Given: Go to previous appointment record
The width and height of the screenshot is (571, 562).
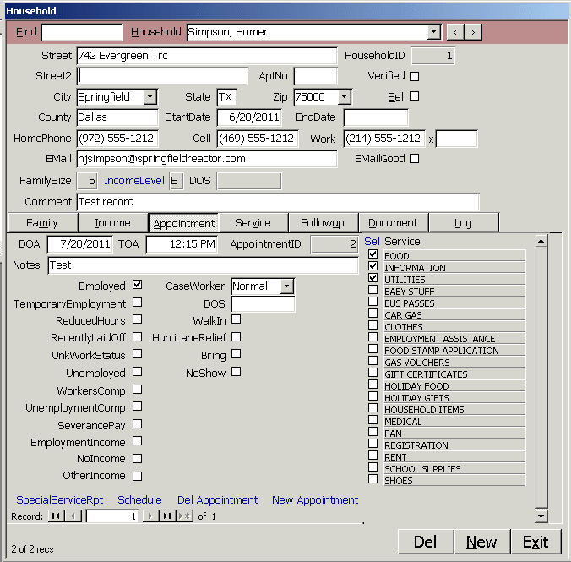Looking at the screenshot, I should tap(73, 516).
